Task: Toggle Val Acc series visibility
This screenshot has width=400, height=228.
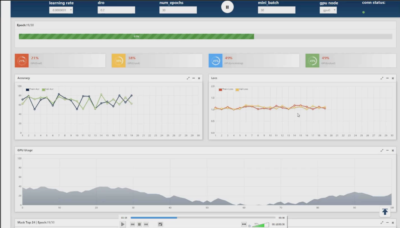Action: [x=48, y=89]
